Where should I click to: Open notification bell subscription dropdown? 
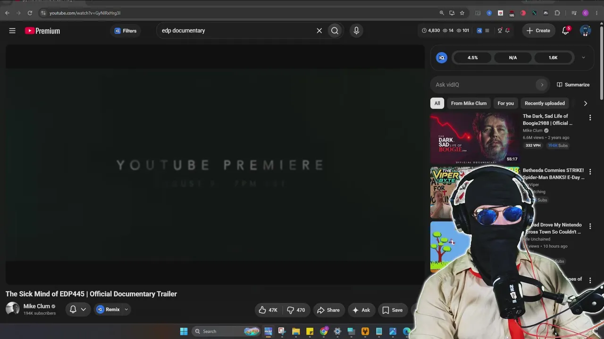tap(78, 309)
